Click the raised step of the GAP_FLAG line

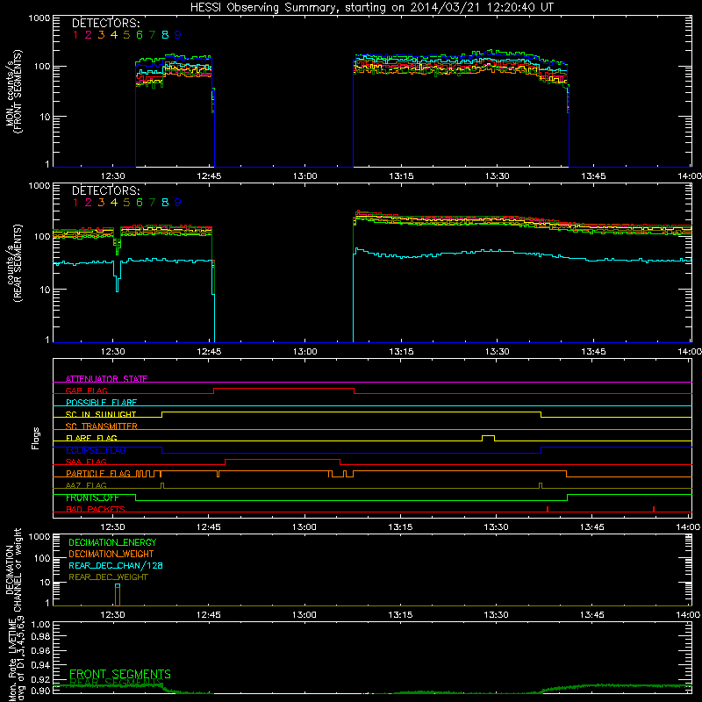click(283, 389)
